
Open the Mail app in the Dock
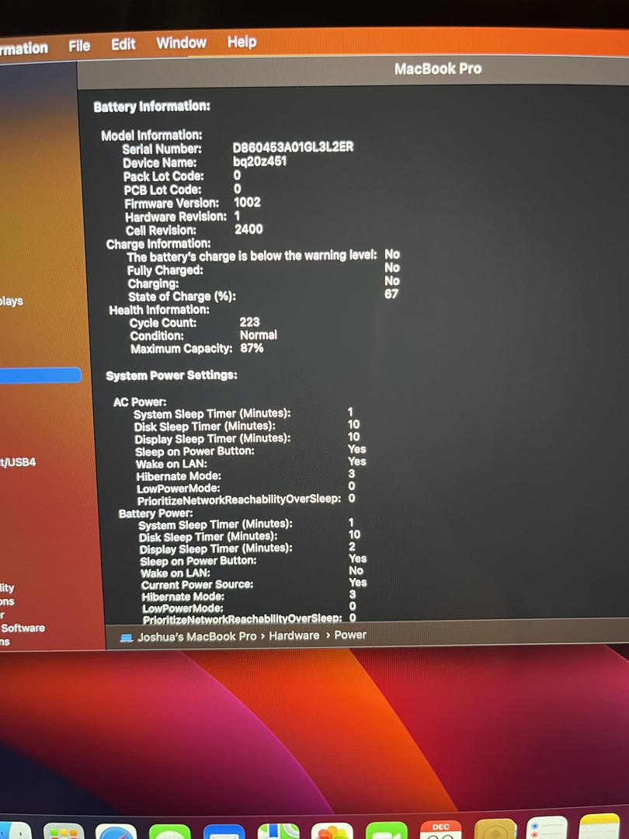pos(224,831)
